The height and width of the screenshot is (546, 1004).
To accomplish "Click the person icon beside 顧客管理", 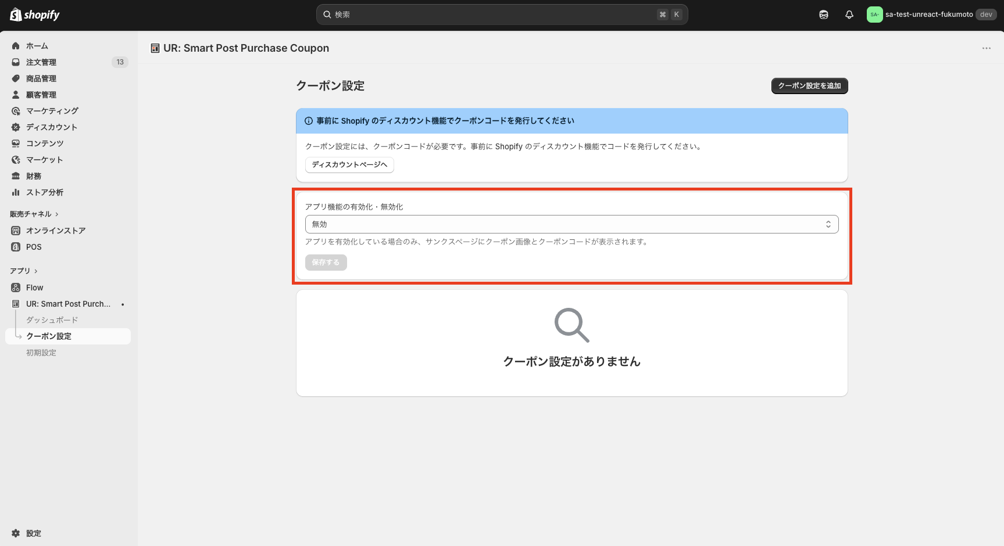I will coord(16,95).
